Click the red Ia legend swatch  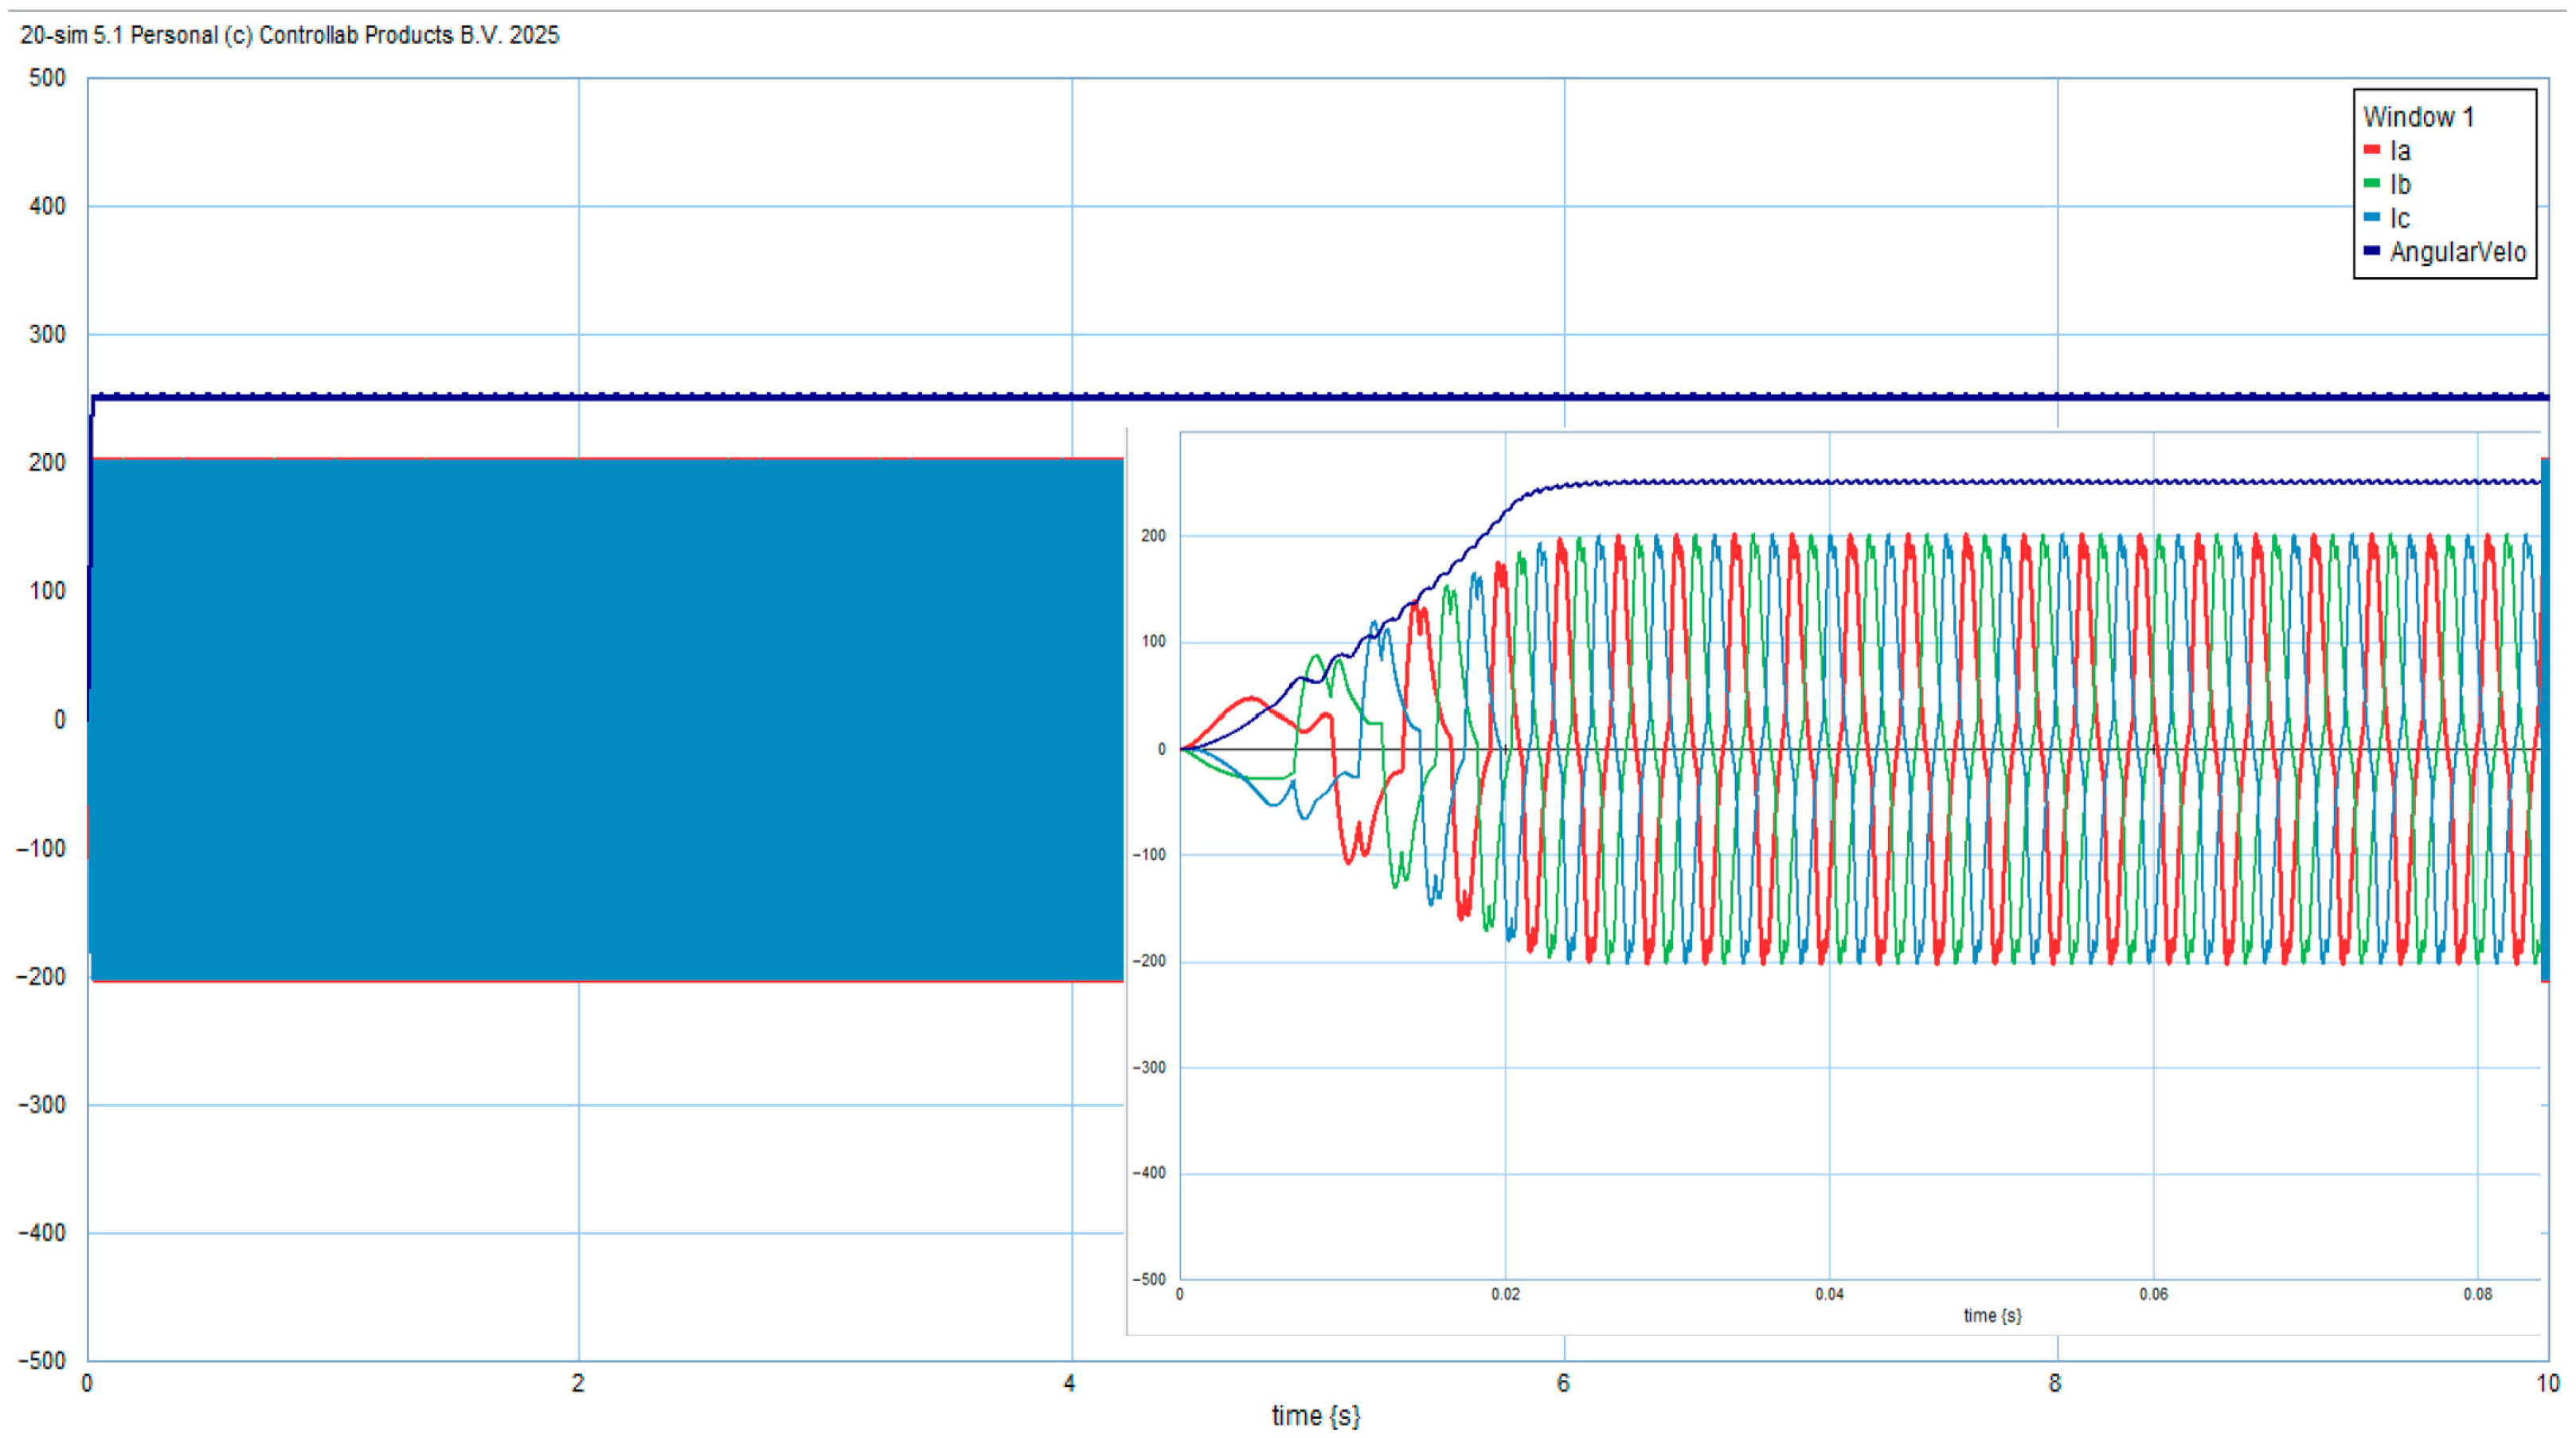click(2371, 150)
